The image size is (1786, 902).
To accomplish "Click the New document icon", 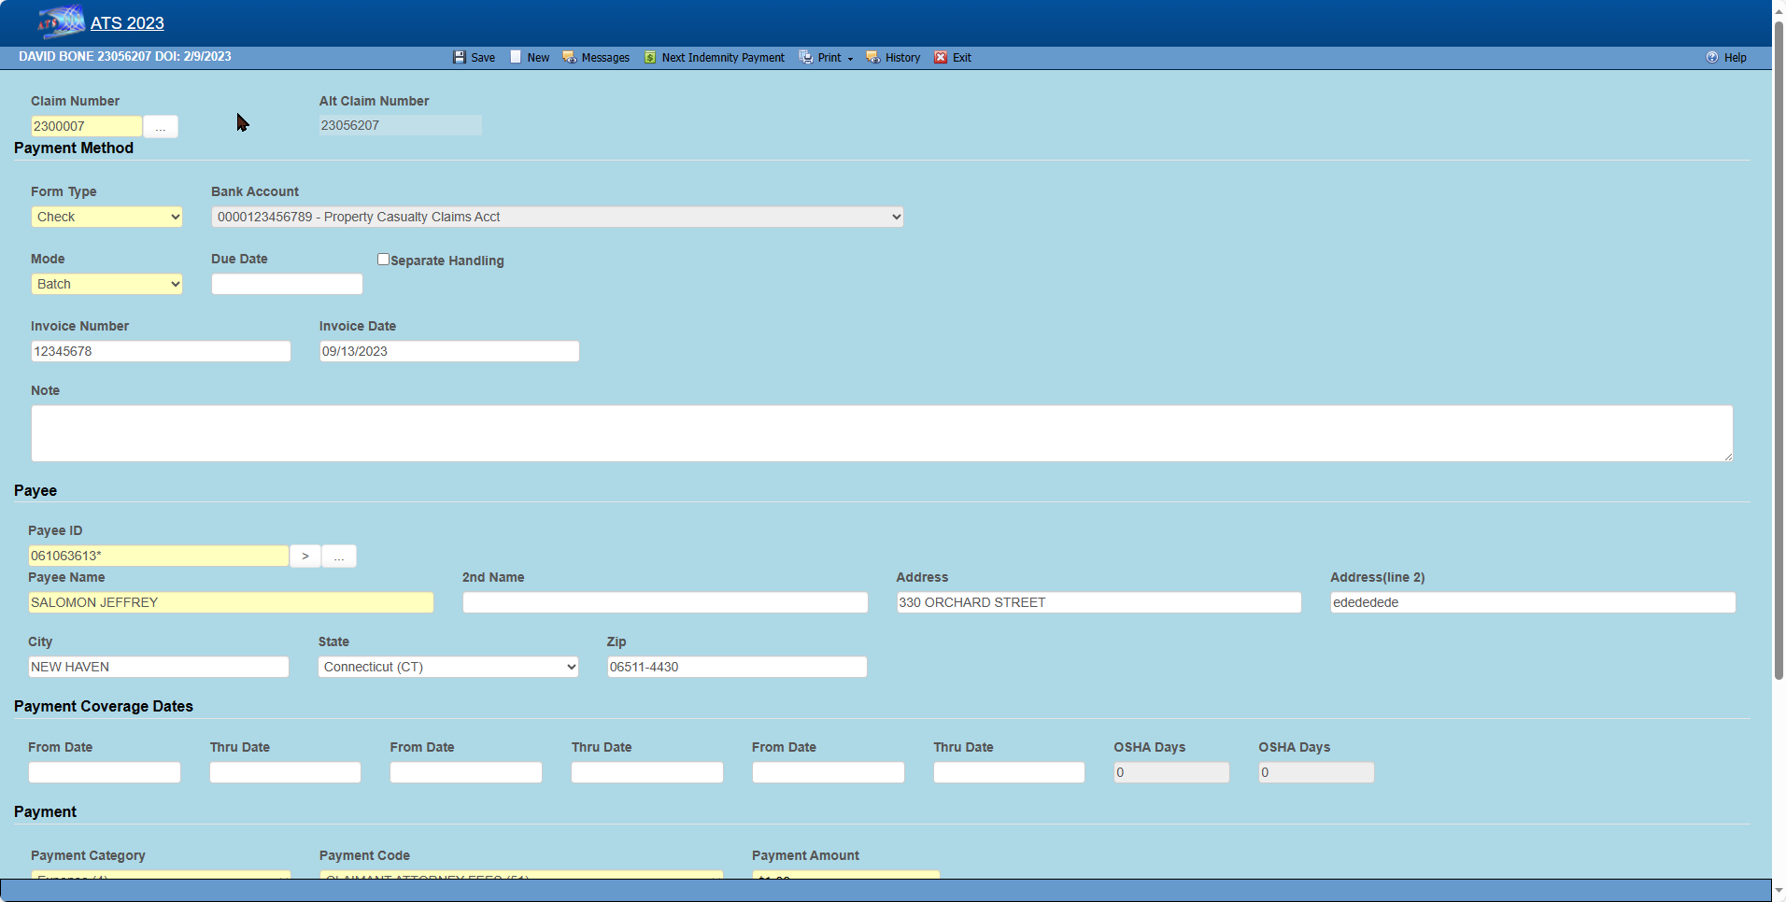I will point(516,58).
